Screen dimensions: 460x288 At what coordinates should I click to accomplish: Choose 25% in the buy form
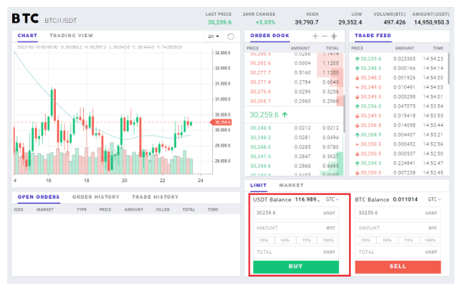(x=264, y=240)
